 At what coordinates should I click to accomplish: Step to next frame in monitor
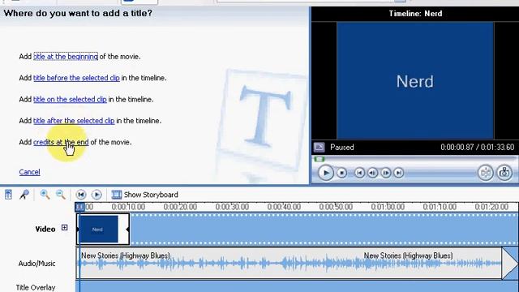(x=386, y=173)
